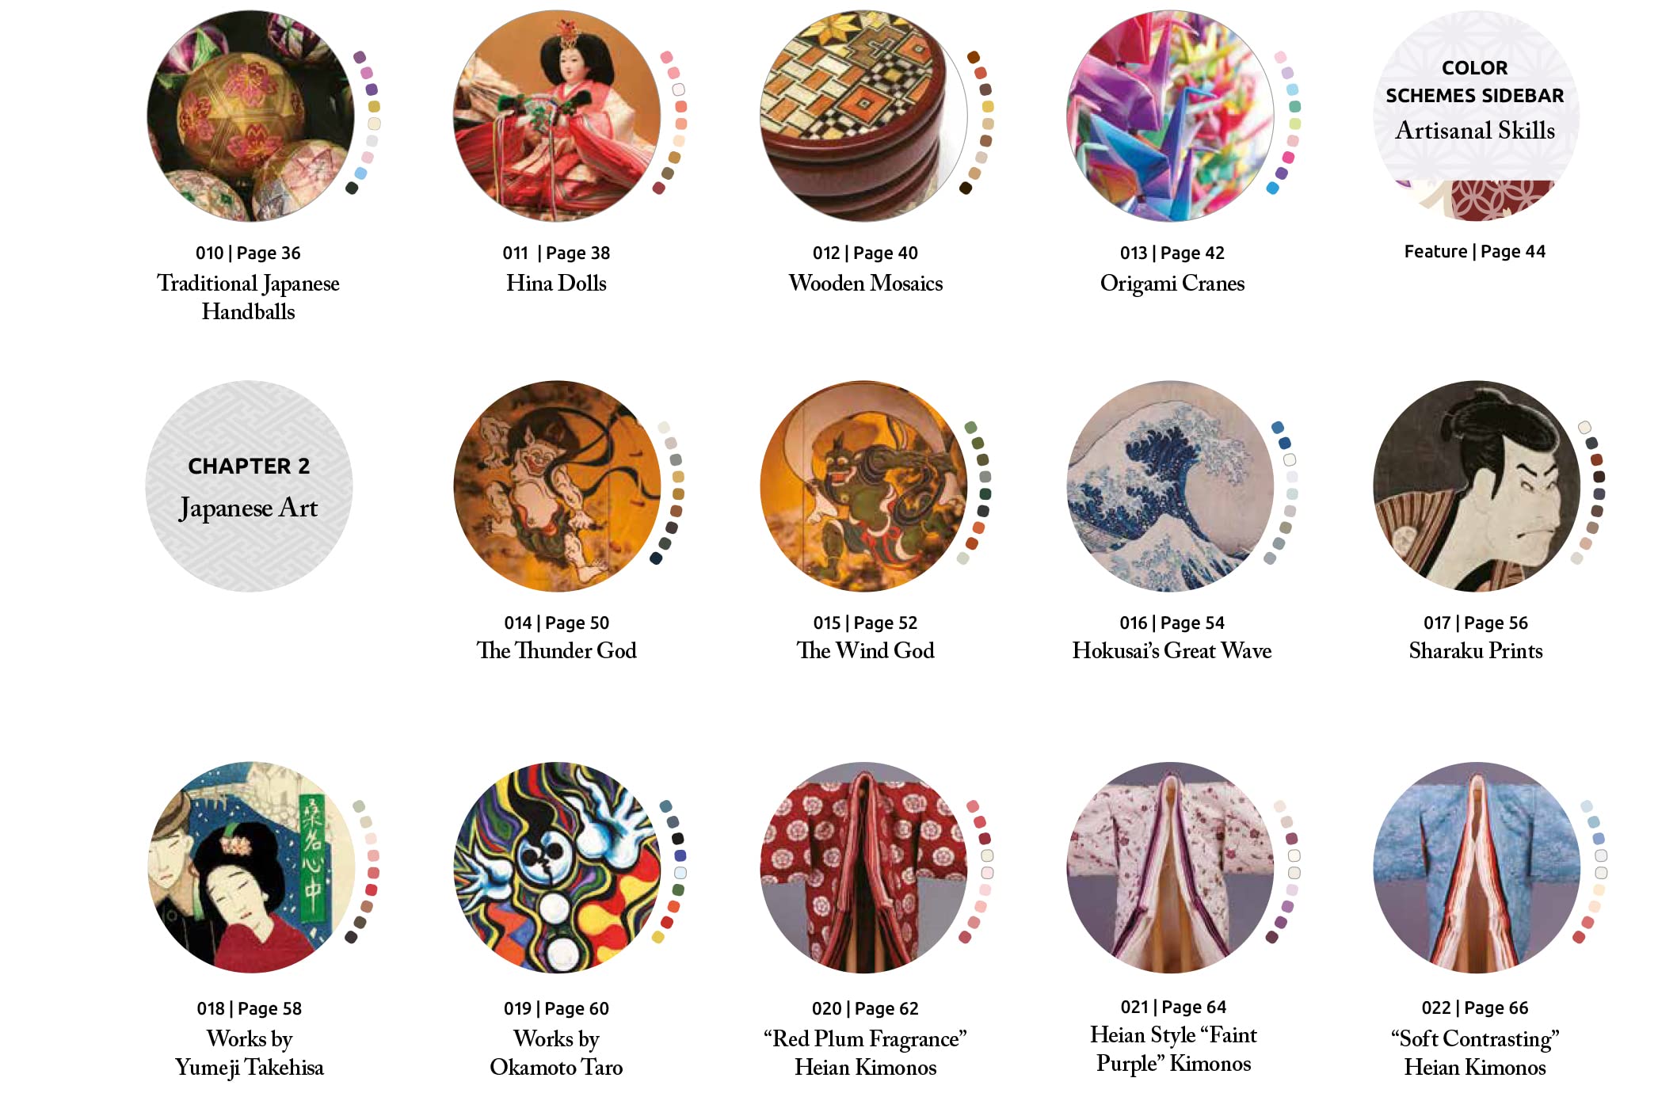Pick the bottom yellow swatch beside Okamoto Taro
The image size is (1658, 1097).
point(657,937)
